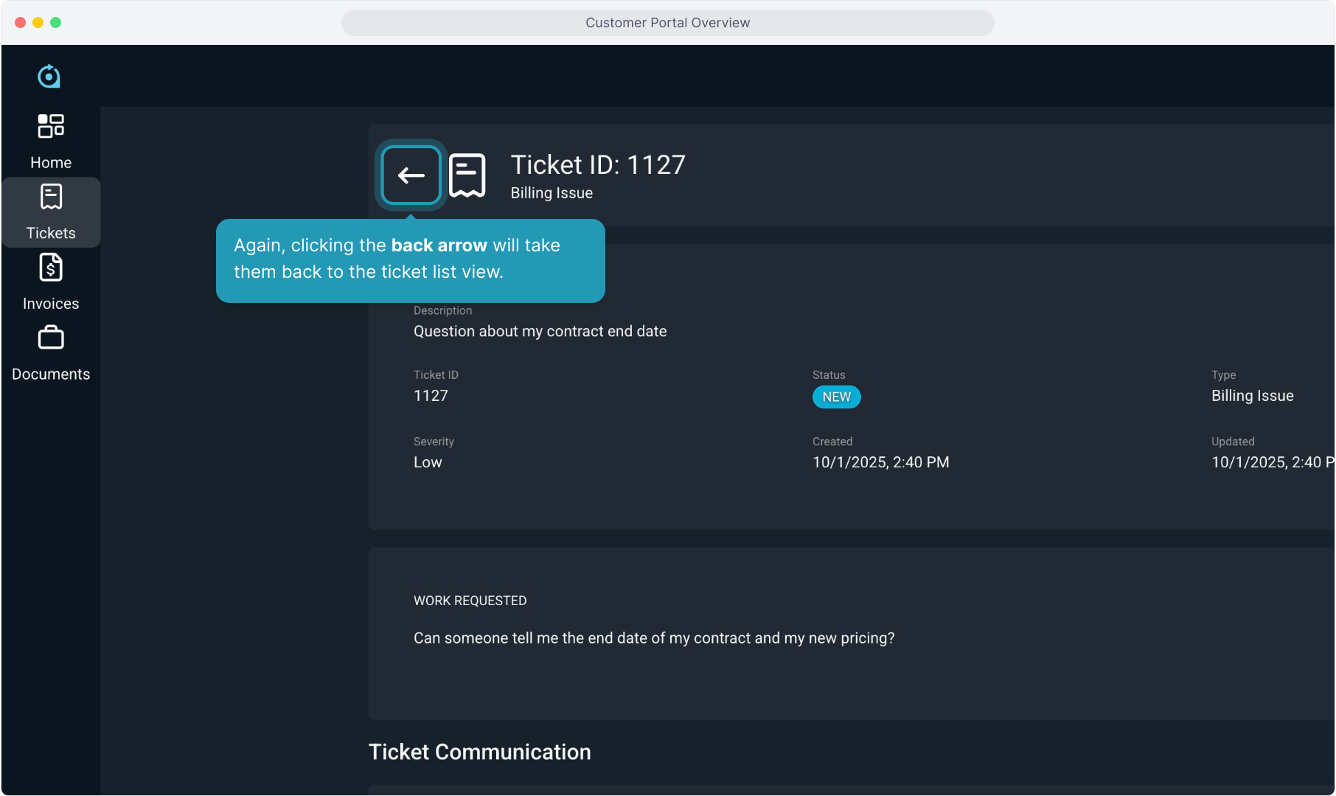The height and width of the screenshot is (796, 1336).
Task: Open the Home dashboard icon
Action: pyautogui.click(x=51, y=126)
